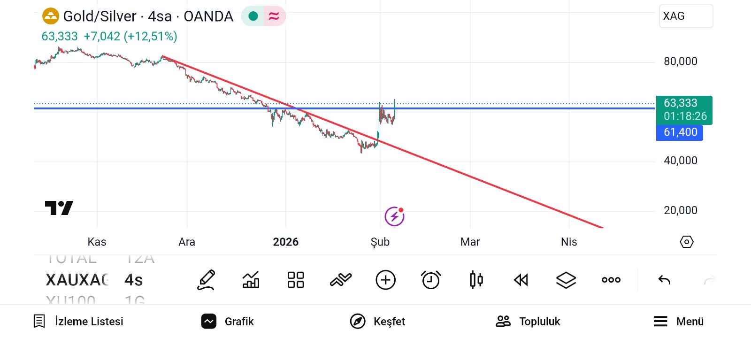The width and height of the screenshot is (751, 338).
Task: Open the chart layout grid icon
Action: tap(296, 280)
